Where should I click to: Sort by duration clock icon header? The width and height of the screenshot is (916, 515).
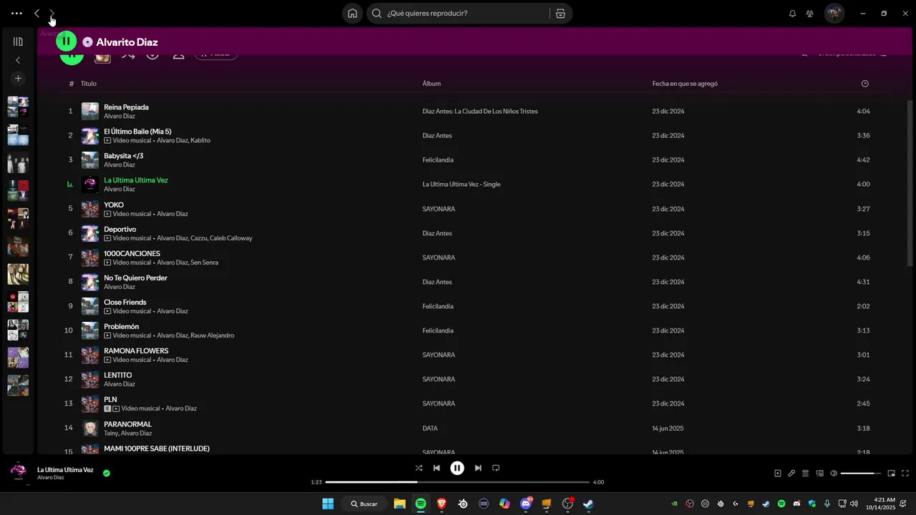click(x=864, y=84)
